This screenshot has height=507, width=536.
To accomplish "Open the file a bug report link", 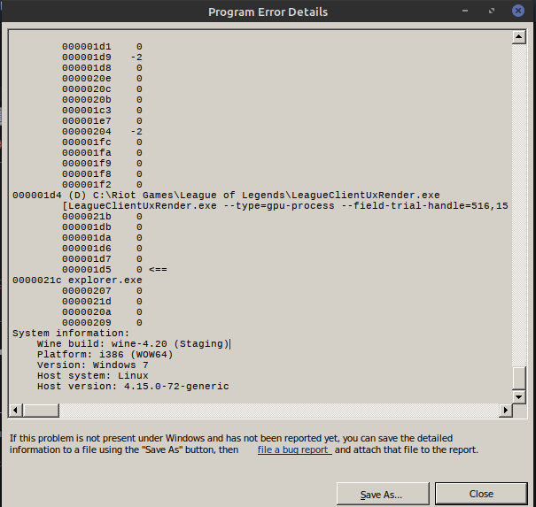I will point(294,449).
